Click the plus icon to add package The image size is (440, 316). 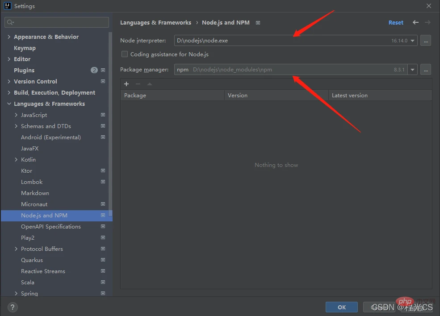pos(126,84)
